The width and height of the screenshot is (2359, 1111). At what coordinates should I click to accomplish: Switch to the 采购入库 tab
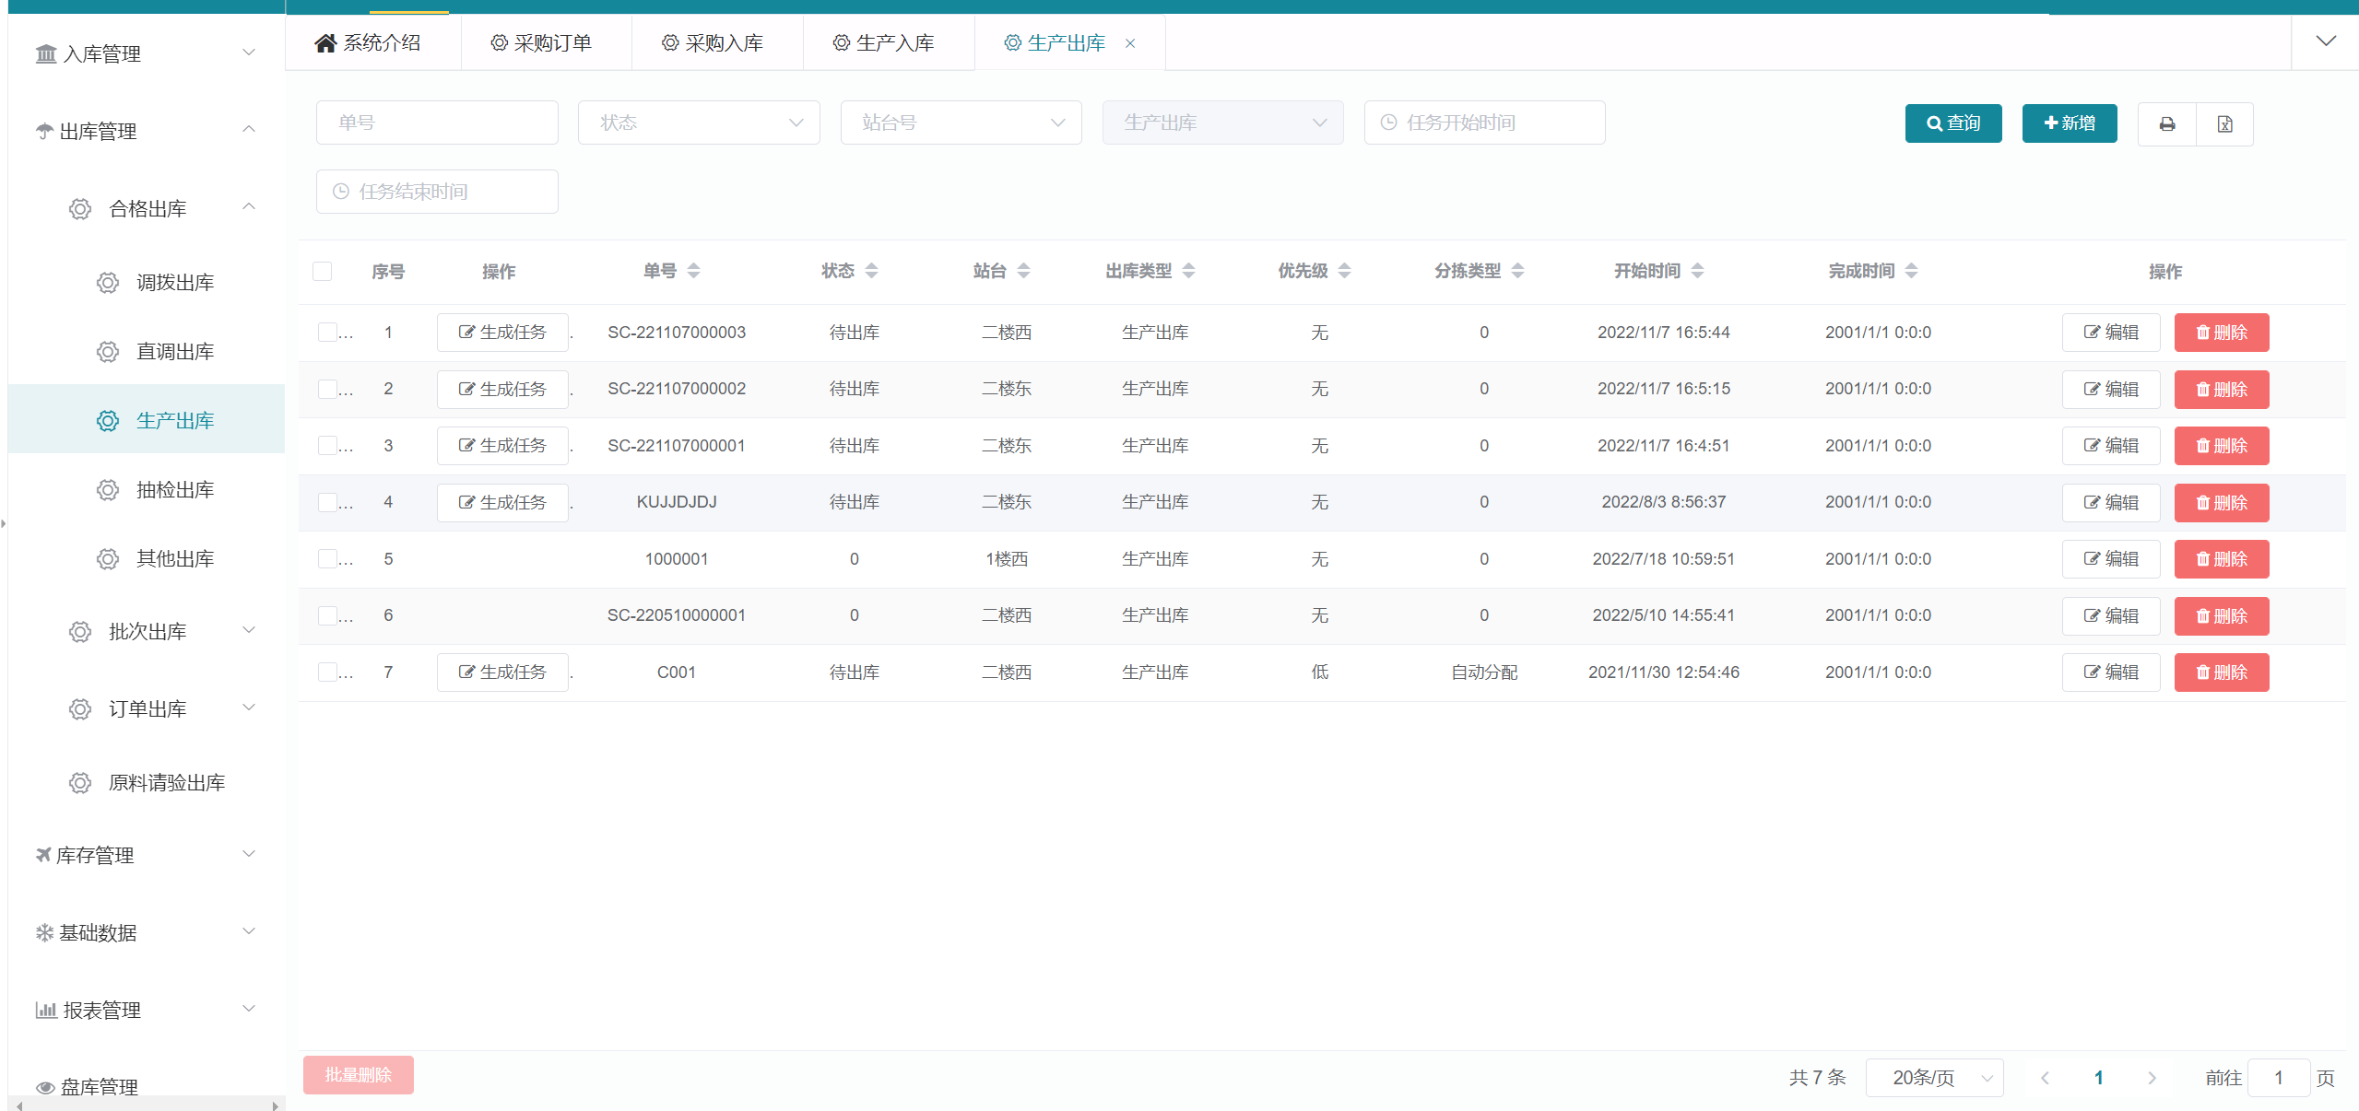coord(717,43)
